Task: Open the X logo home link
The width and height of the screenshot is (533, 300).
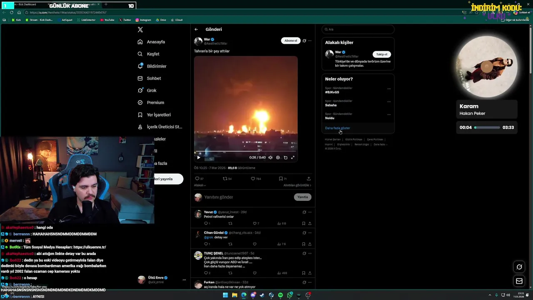Action: click(140, 30)
